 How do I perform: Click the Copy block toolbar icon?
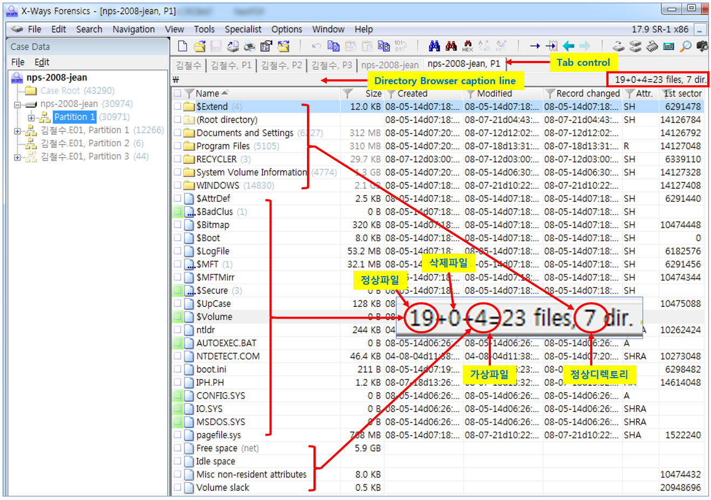click(333, 46)
